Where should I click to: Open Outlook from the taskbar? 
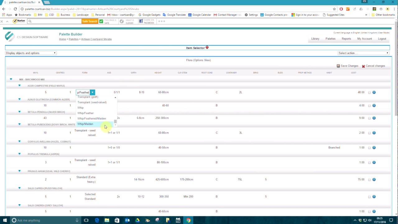[x=127, y=220]
